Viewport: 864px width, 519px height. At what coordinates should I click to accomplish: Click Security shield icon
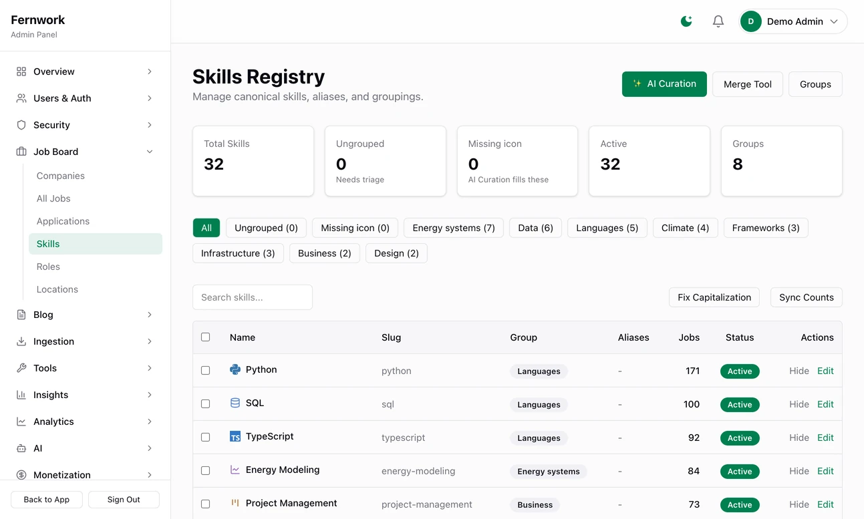pos(21,125)
